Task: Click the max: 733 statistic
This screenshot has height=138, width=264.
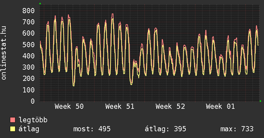Action: (237, 129)
